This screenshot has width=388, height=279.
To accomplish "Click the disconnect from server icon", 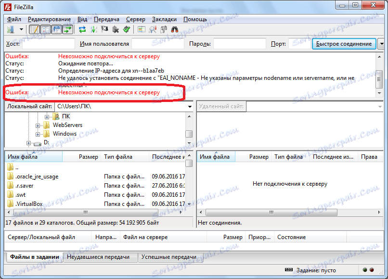I will 116,30.
